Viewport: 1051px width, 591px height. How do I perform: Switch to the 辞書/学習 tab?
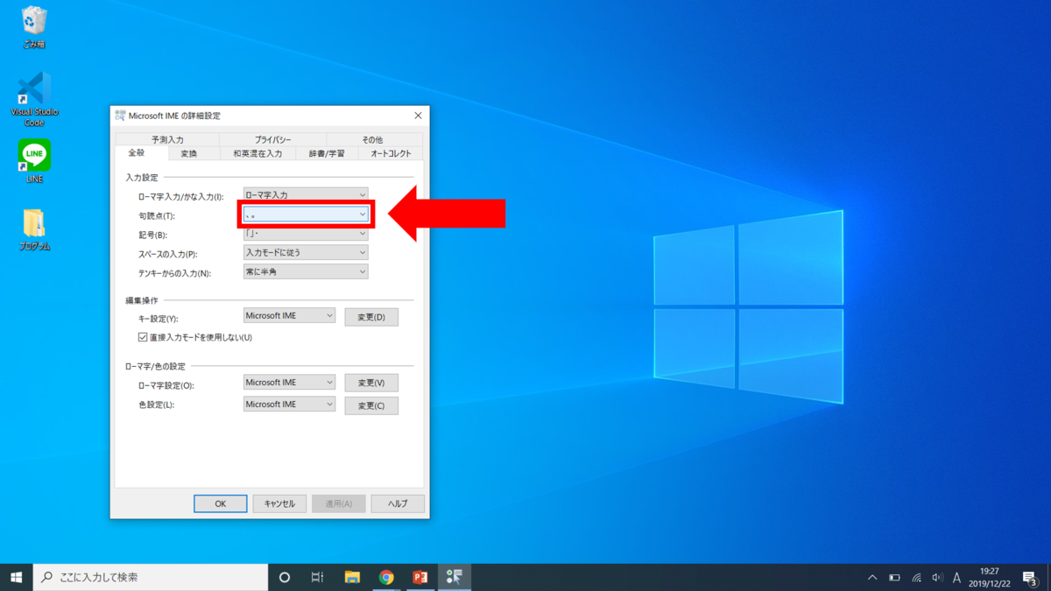pos(328,153)
